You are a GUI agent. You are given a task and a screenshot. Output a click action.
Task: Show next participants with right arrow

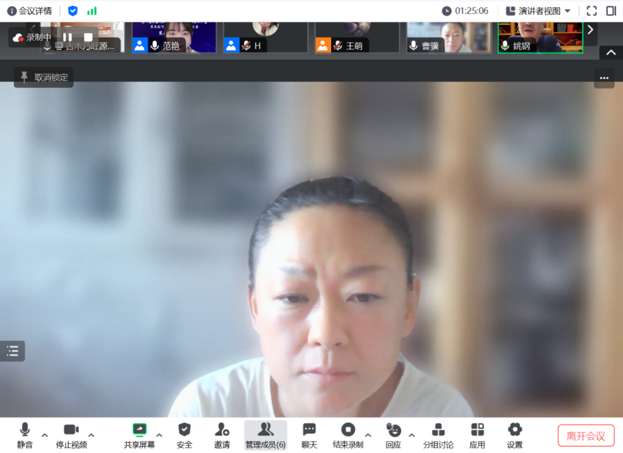point(591,30)
